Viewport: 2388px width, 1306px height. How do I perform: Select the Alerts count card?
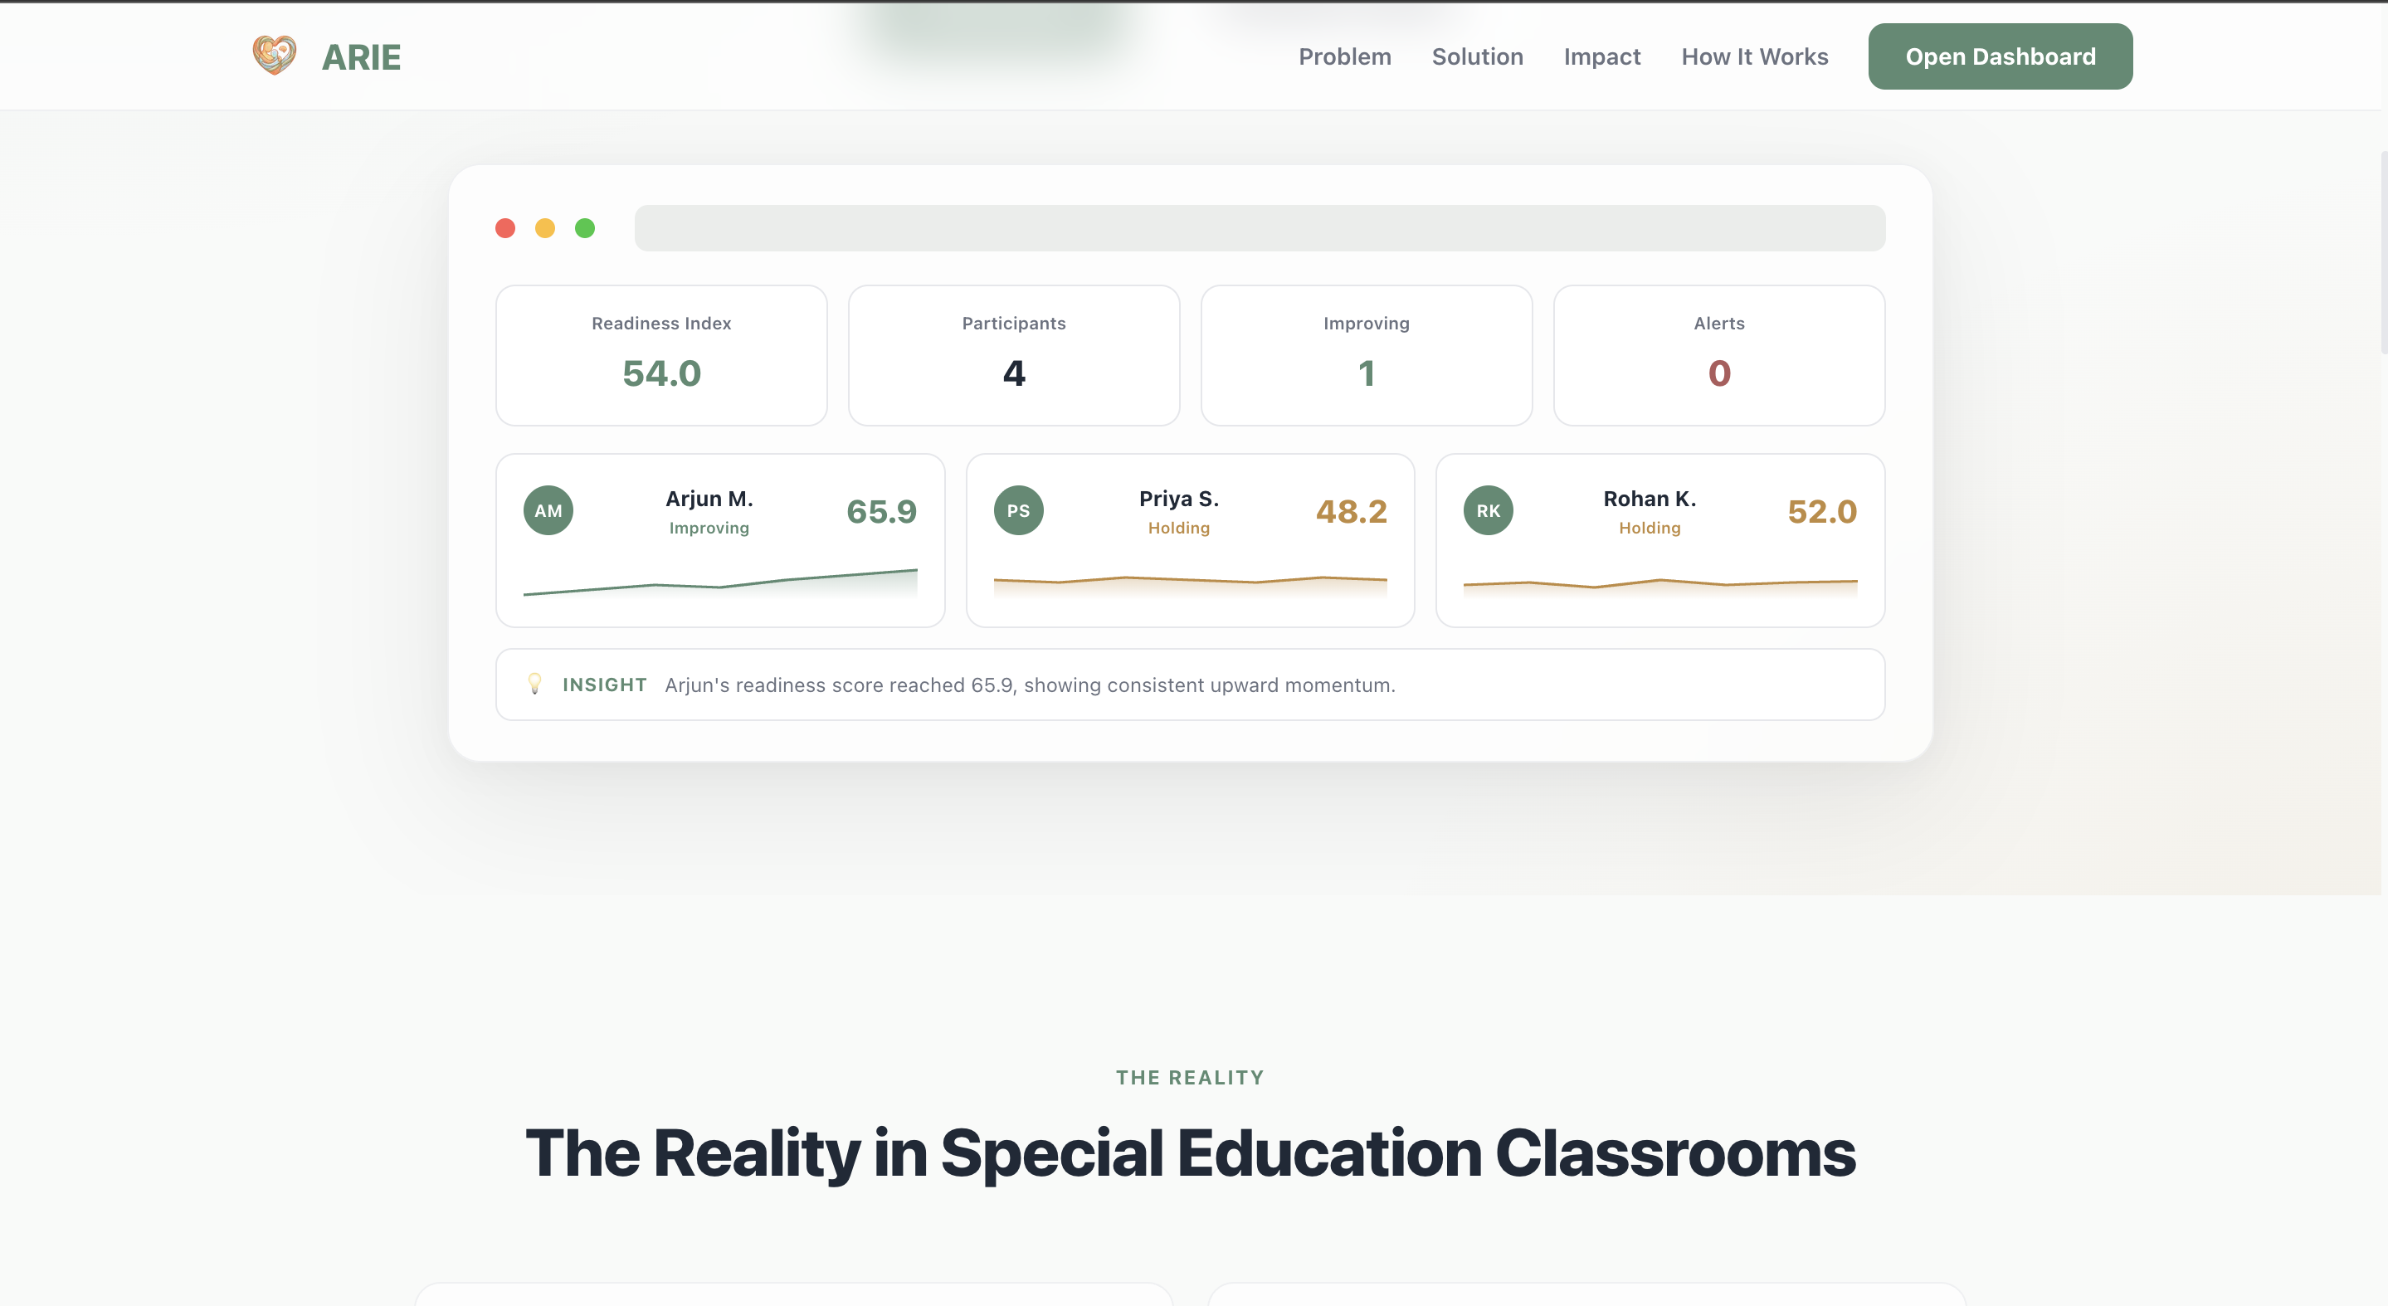pyautogui.click(x=1718, y=355)
